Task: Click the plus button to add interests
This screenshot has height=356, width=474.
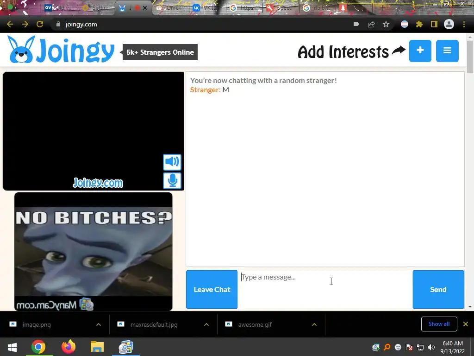Action: click(420, 51)
